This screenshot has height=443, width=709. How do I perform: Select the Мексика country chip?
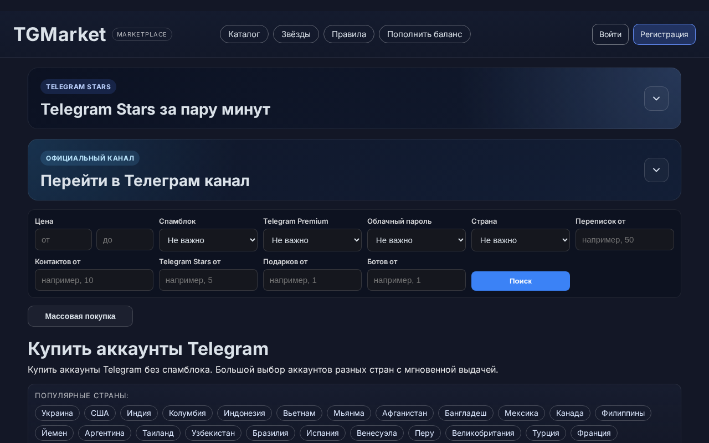(521, 413)
